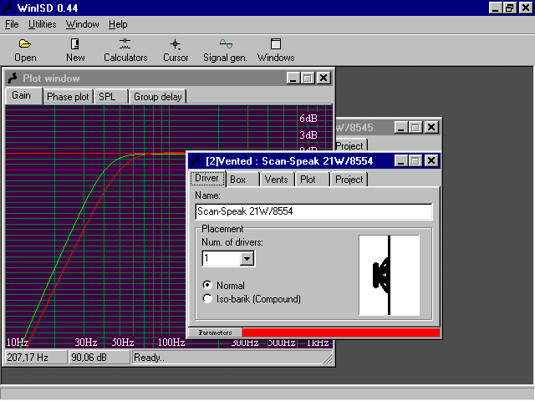
Task: Open the File menu
Action: click(x=12, y=24)
